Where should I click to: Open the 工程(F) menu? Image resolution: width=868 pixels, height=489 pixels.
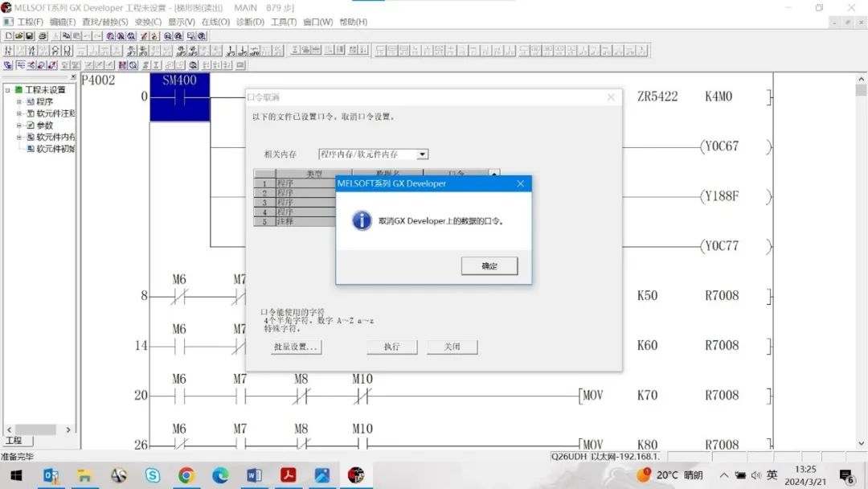29,22
